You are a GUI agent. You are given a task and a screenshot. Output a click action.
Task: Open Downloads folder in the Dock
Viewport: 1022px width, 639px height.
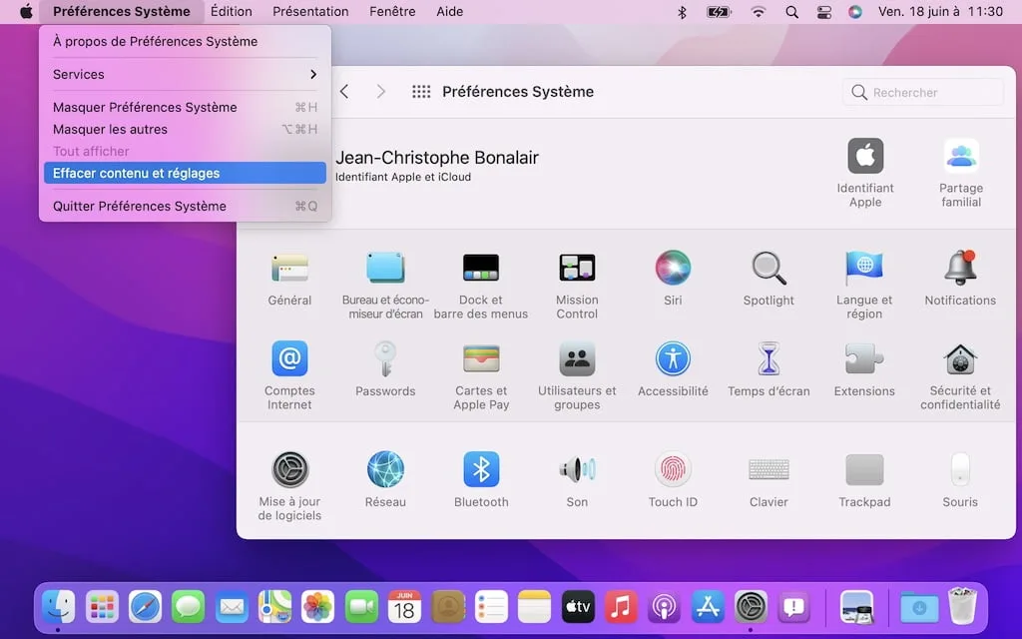click(x=919, y=606)
